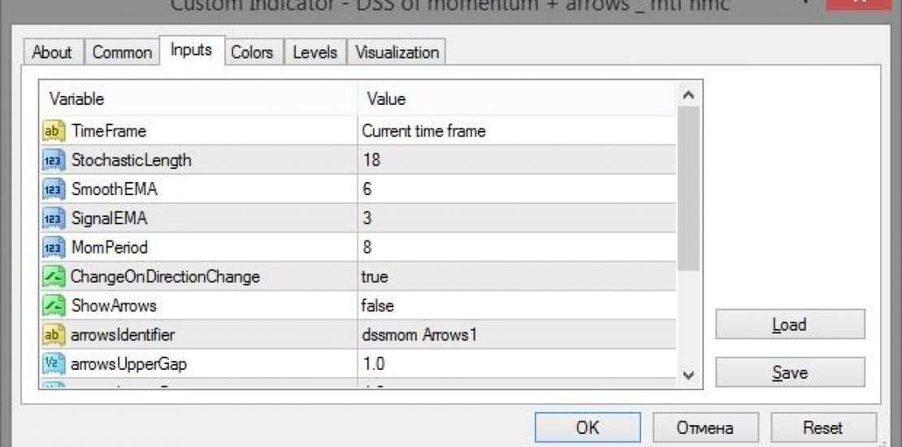Click the ShowArrows boolean icon
The image size is (902, 447).
point(54,306)
